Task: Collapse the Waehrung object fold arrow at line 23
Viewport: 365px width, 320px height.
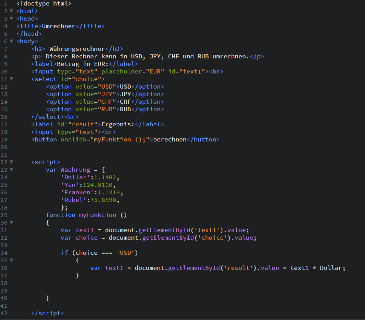Action: 11,169
